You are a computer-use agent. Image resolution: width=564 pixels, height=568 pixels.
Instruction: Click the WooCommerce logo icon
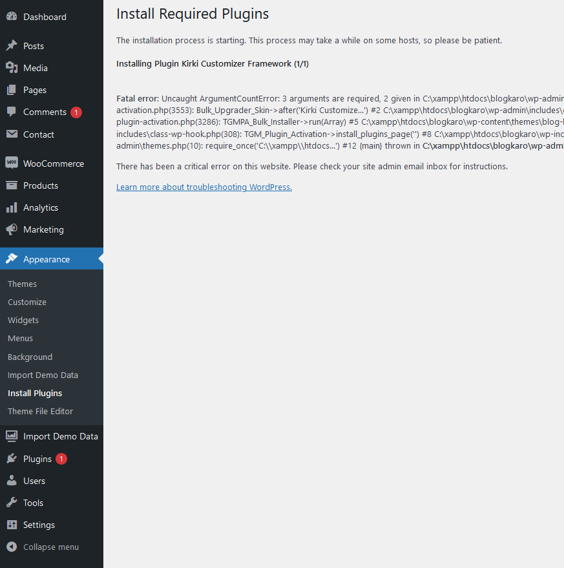(x=12, y=163)
